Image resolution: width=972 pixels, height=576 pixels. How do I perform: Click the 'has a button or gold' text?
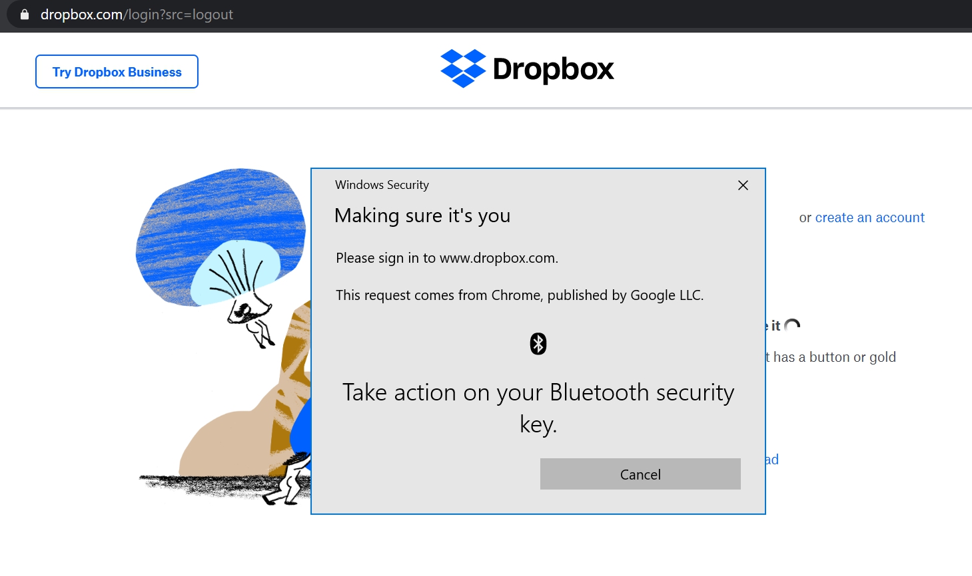833,357
